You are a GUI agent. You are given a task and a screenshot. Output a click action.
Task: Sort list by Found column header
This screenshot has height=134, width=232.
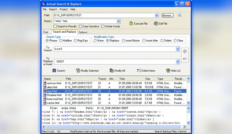(x=102, y=79)
